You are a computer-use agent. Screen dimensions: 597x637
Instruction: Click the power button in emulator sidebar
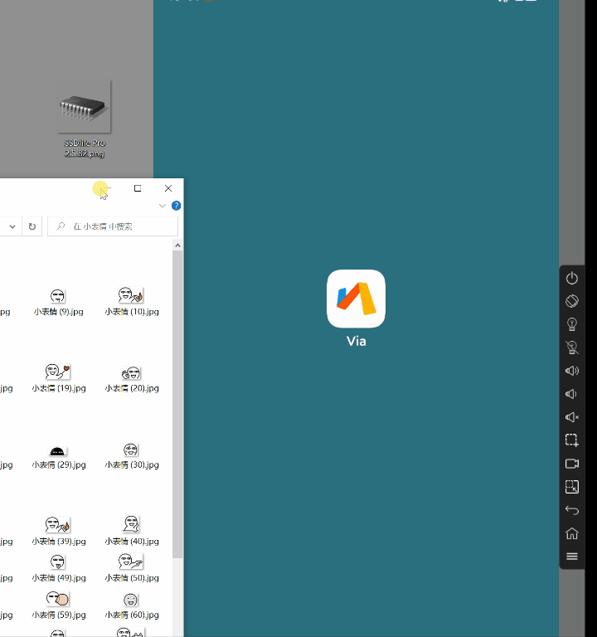571,278
